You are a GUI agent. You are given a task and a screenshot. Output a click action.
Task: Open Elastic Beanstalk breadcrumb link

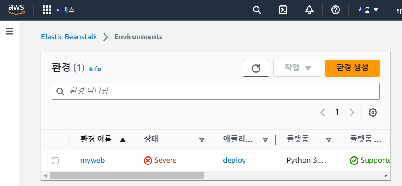coord(69,37)
